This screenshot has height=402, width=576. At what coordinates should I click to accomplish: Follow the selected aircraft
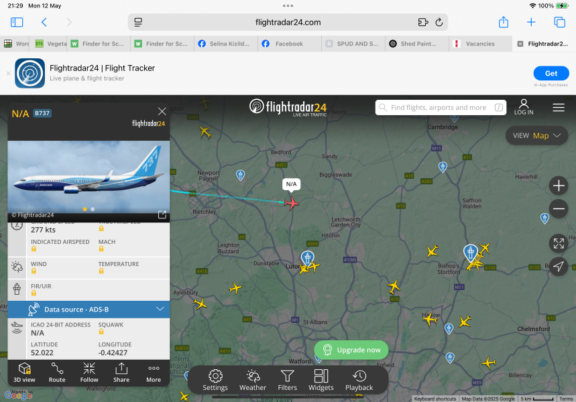pyautogui.click(x=89, y=373)
